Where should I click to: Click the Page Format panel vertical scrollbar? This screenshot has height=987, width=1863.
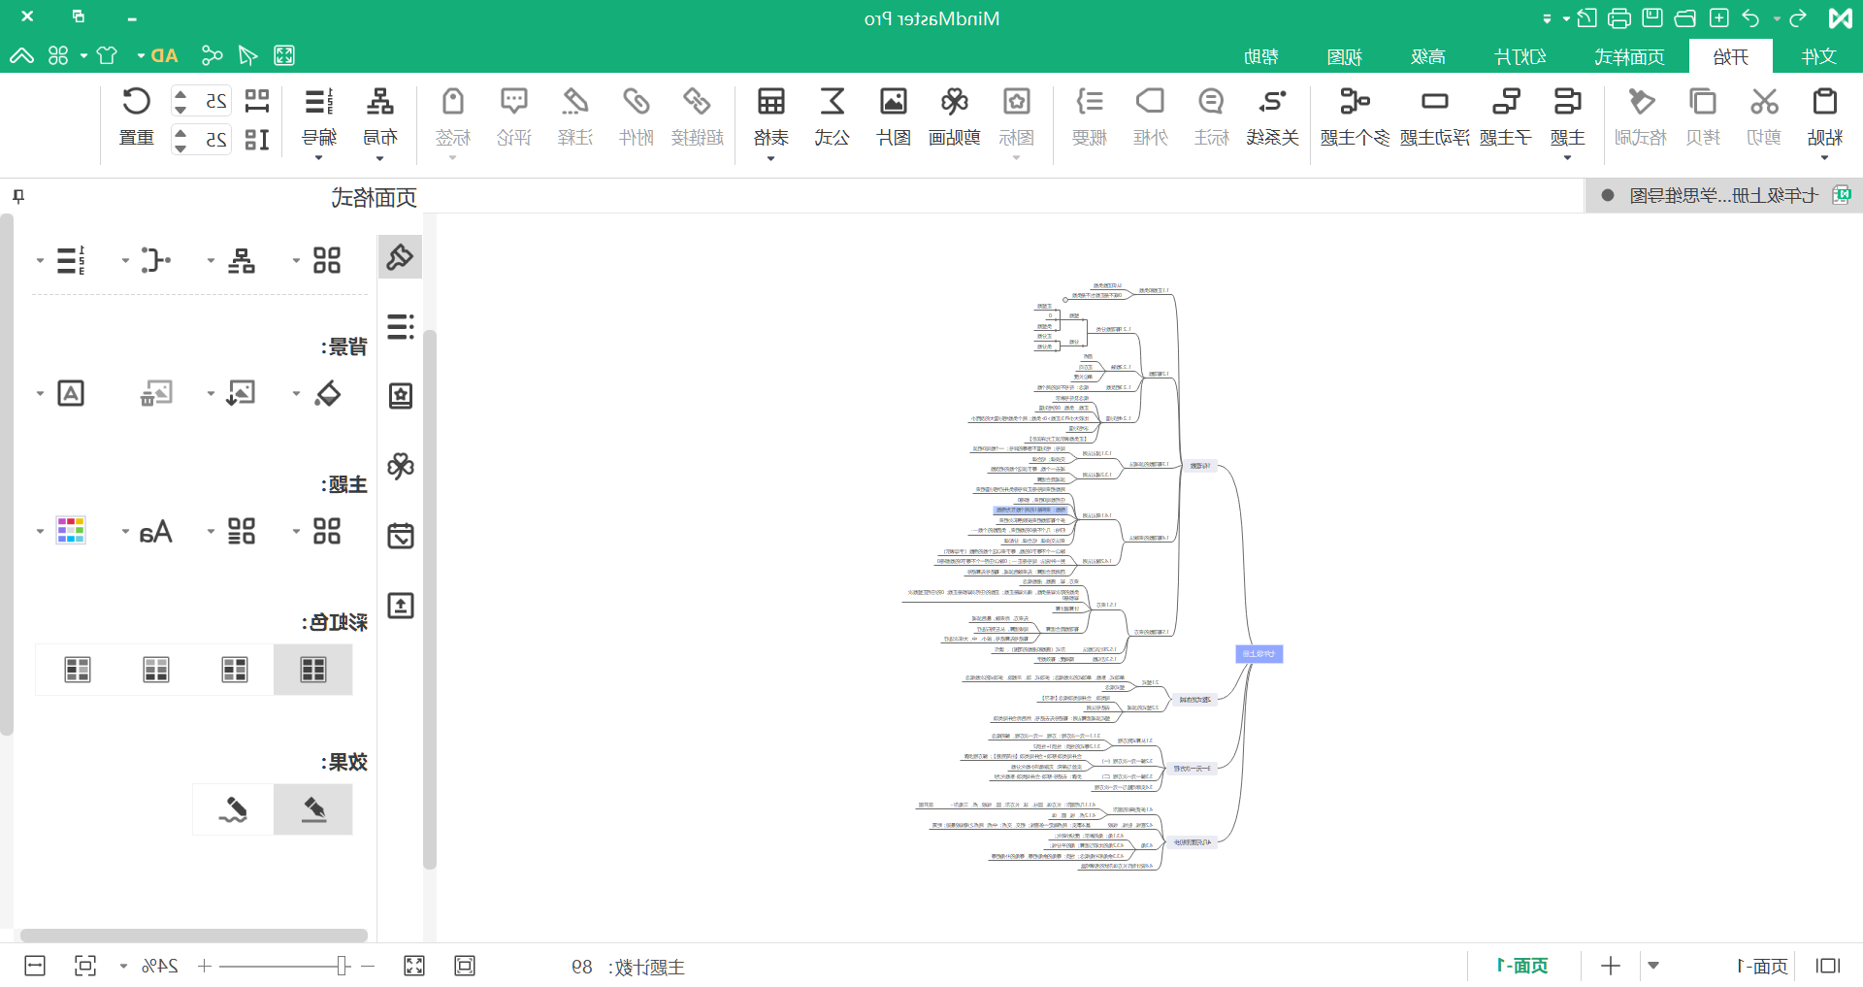[x=6, y=476]
